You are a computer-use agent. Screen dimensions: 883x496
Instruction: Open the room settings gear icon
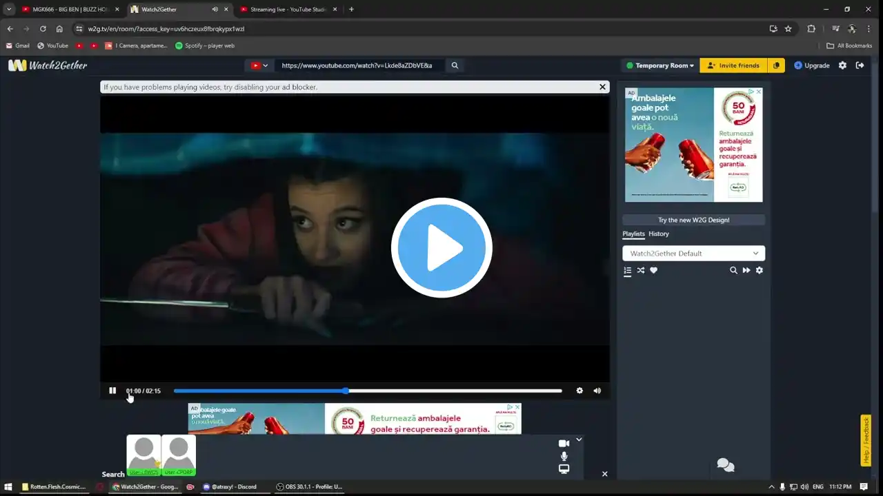click(842, 65)
